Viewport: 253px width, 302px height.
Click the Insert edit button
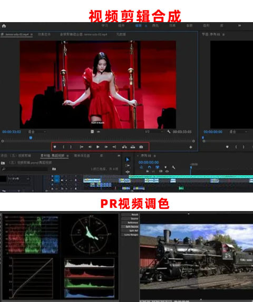[x=124, y=147]
